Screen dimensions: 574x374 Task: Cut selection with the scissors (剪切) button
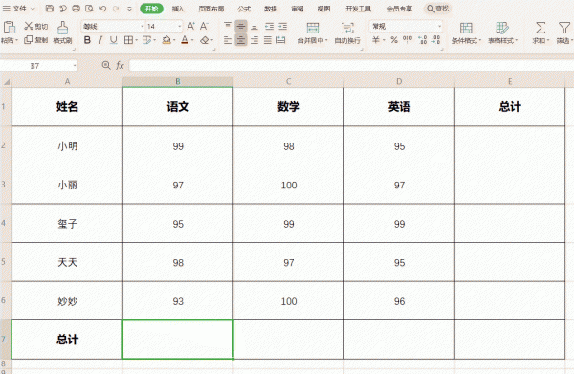pyautogui.click(x=36, y=26)
